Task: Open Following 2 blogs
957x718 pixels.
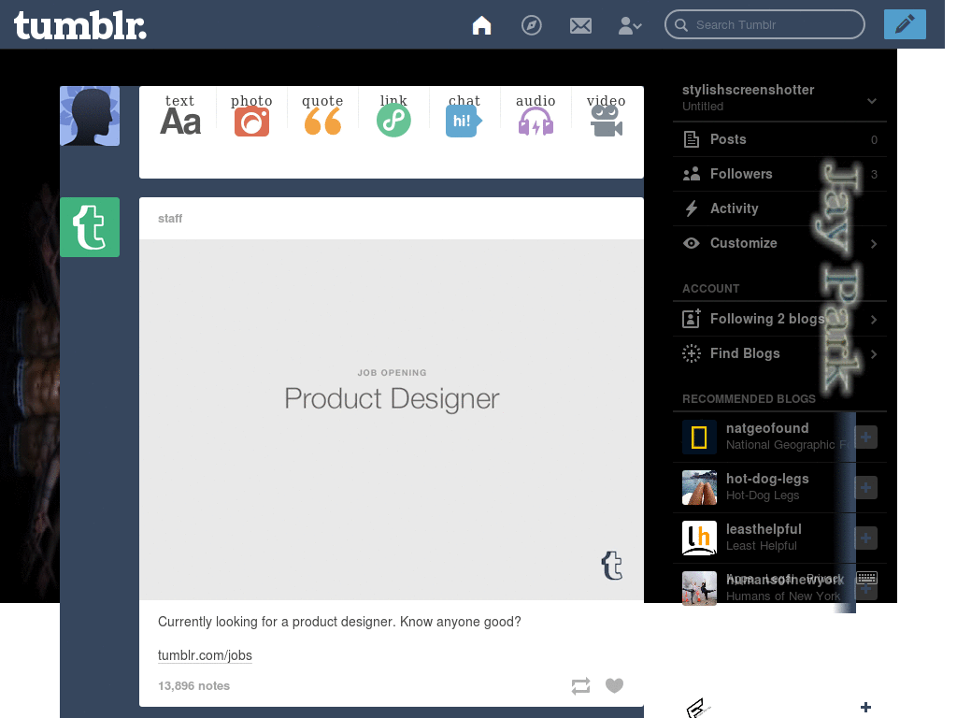Action: click(779, 319)
